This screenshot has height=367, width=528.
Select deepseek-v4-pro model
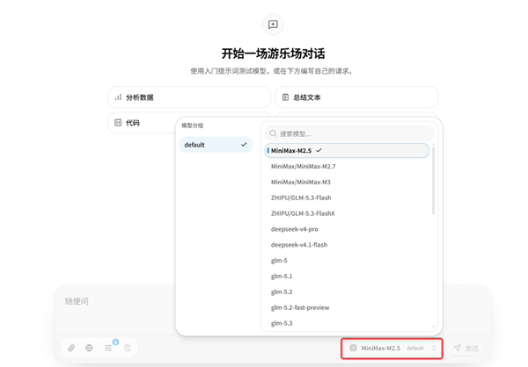(347, 229)
